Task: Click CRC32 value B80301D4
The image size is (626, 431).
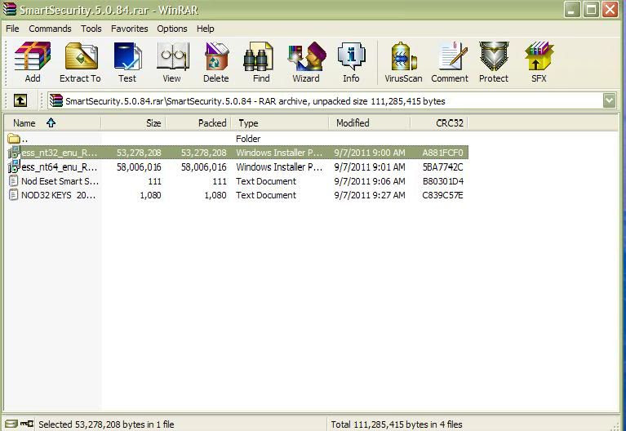Action: [x=442, y=181]
